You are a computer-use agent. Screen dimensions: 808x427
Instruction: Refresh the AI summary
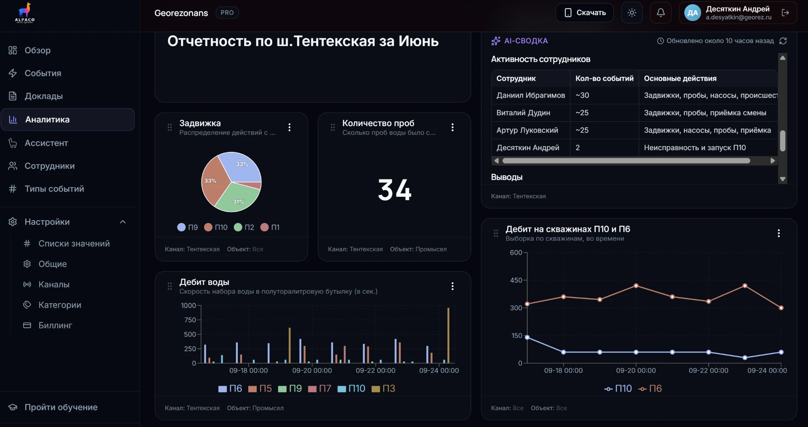click(783, 41)
